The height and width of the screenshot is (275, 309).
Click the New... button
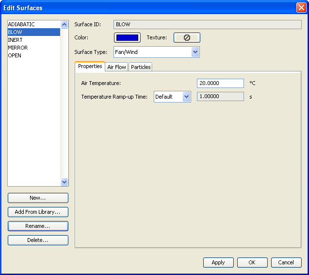click(38, 198)
